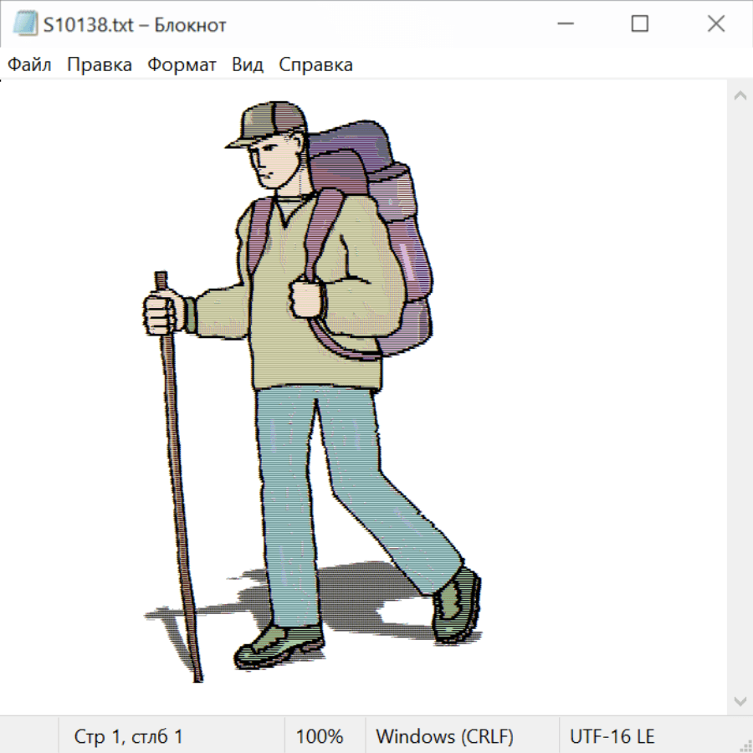Screen dimensions: 753x753
Task: Close the S10138.txt Notepad window
Action: [x=716, y=24]
